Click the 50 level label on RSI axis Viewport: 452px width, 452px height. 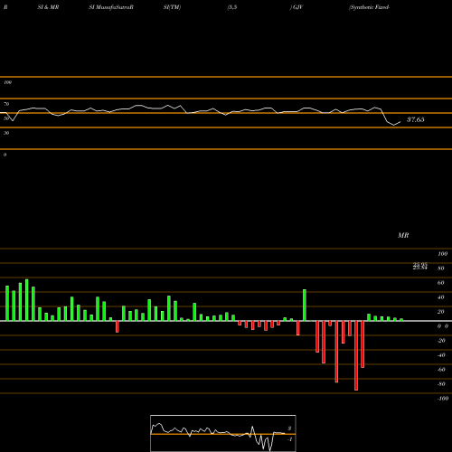click(6, 118)
